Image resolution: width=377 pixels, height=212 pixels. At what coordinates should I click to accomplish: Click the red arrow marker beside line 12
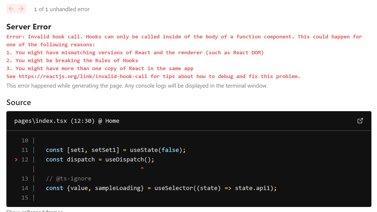[x=16, y=160]
